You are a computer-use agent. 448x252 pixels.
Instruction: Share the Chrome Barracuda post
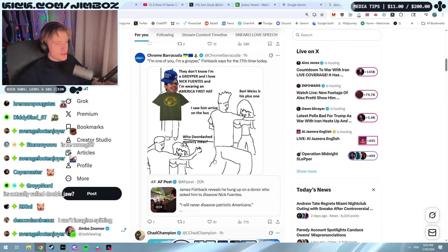point(278,222)
